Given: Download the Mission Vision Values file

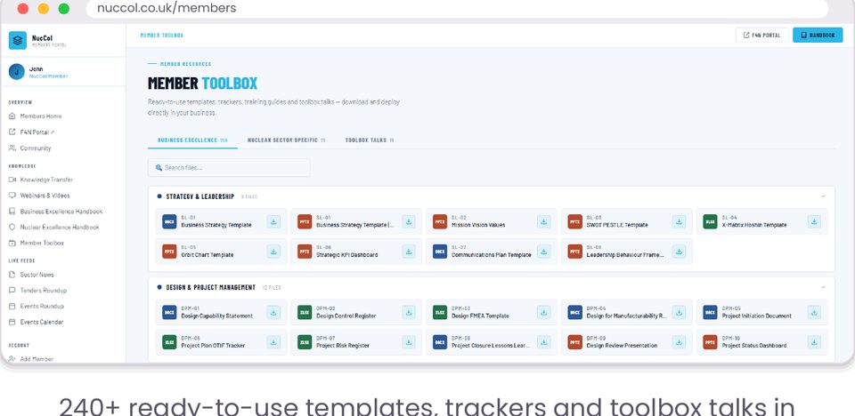Looking at the screenshot, I should 543,221.
